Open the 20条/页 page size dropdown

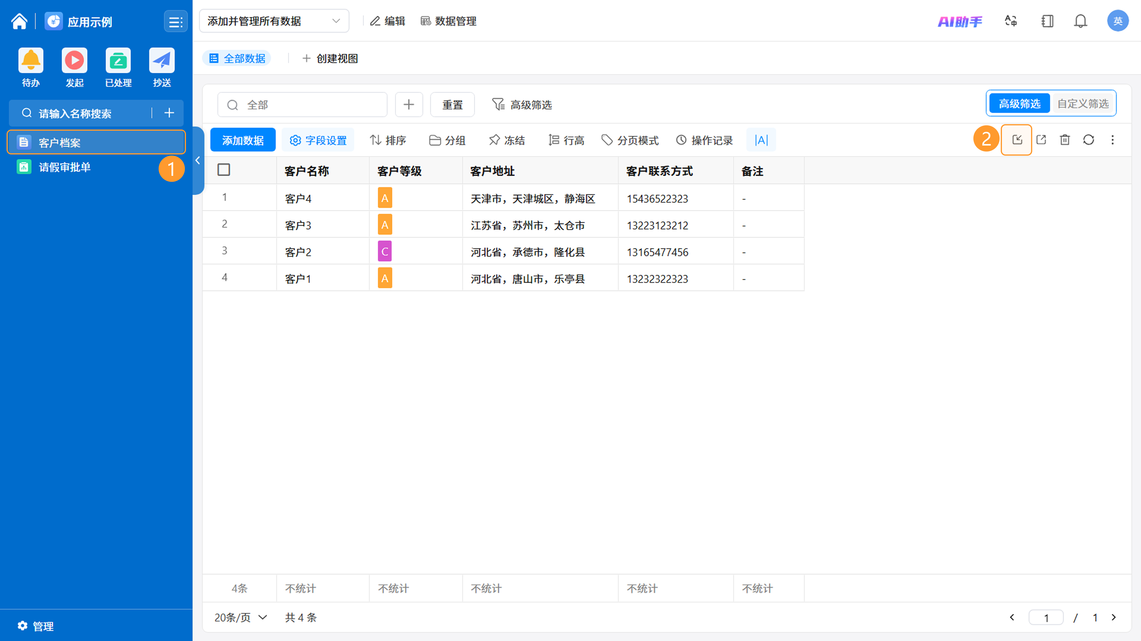[241, 617]
